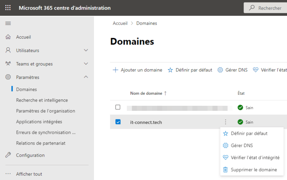The height and width of the screenshot is (180, 287).
Task: Open Applications intégrées
Action: [39, 122]
